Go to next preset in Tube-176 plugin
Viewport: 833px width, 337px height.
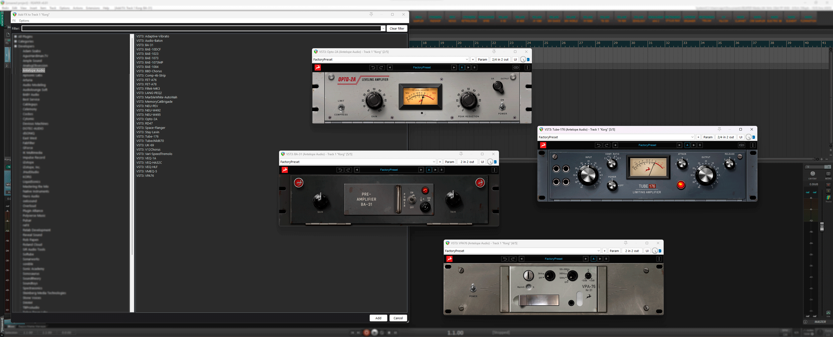[679, 145]
